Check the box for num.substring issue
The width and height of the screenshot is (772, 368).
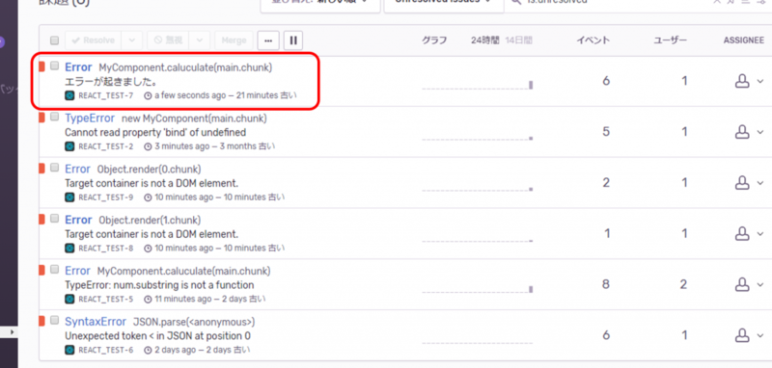pos(55,269)
